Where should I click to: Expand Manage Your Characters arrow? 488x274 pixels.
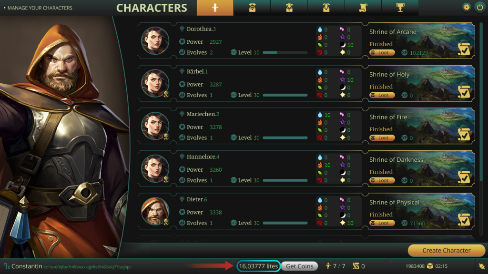click(4, 8)
